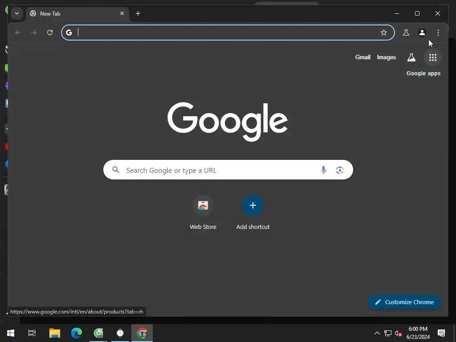Screen dimensions: 456x342
Task: Select the New Tab tab
Action: (78, 14)
